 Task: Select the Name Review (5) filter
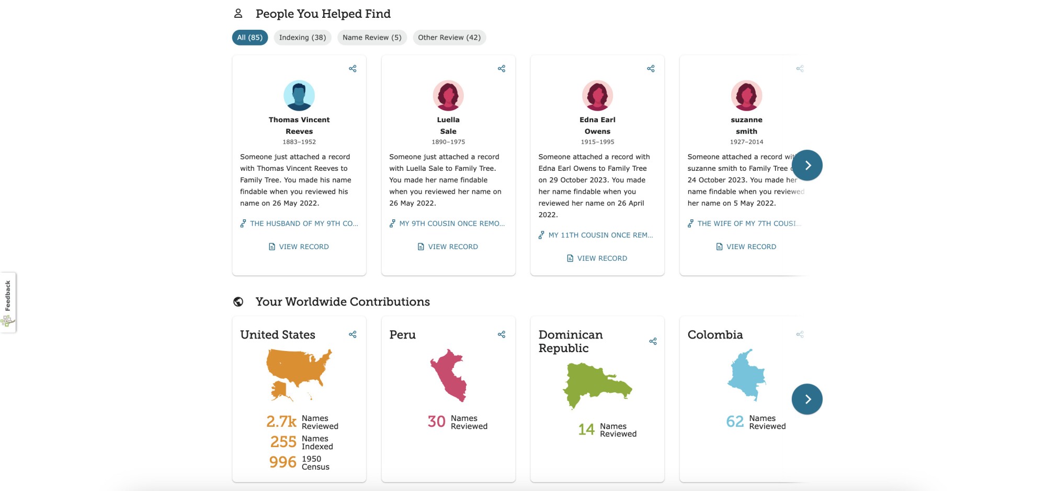(372, 37)
